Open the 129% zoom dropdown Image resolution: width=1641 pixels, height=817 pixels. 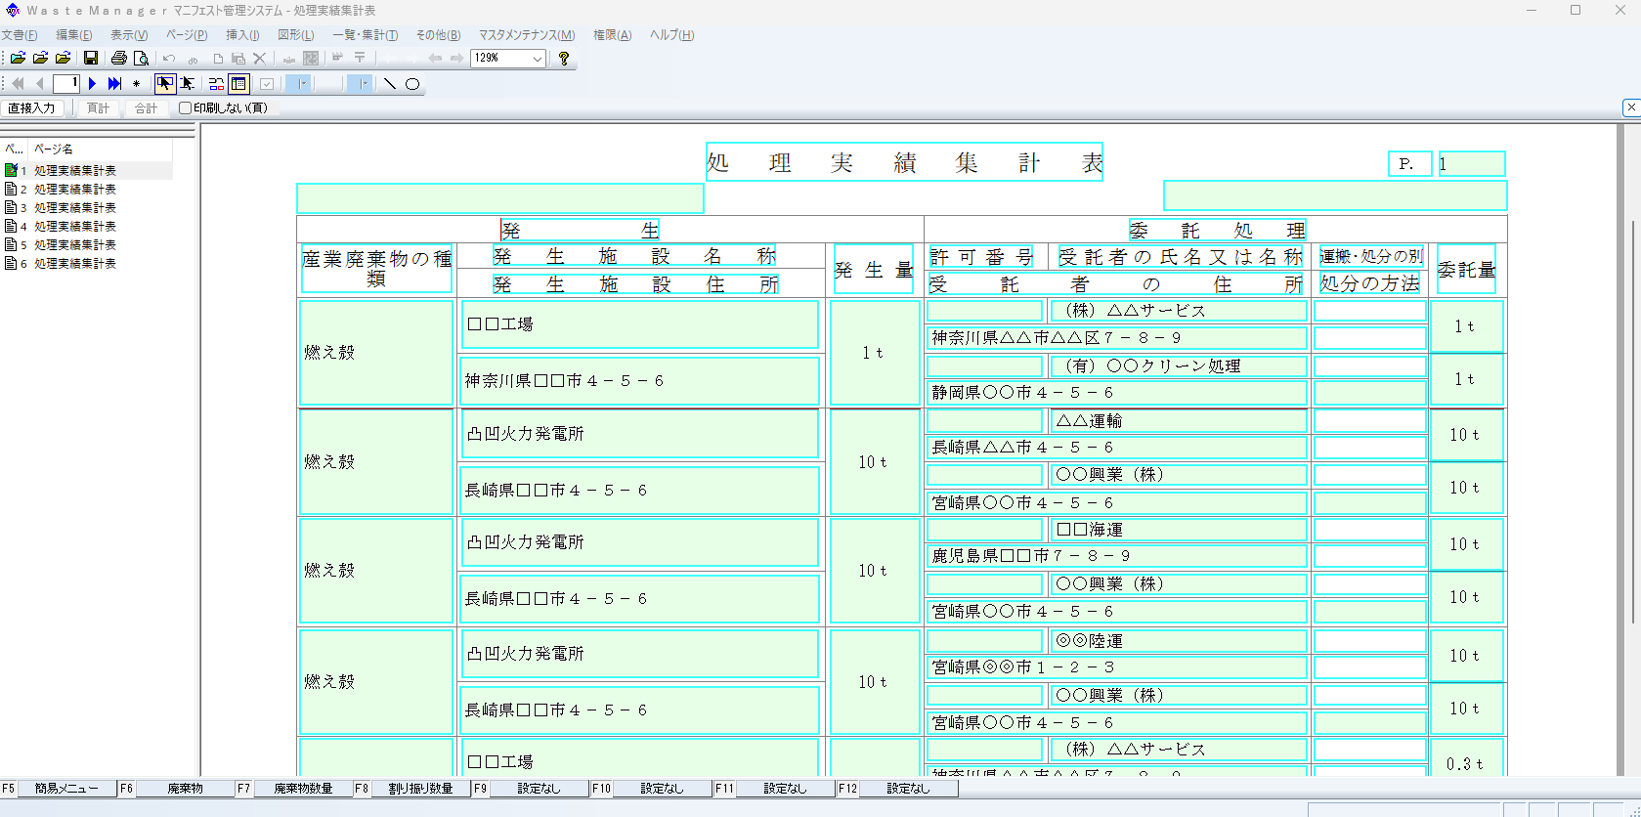537,59
